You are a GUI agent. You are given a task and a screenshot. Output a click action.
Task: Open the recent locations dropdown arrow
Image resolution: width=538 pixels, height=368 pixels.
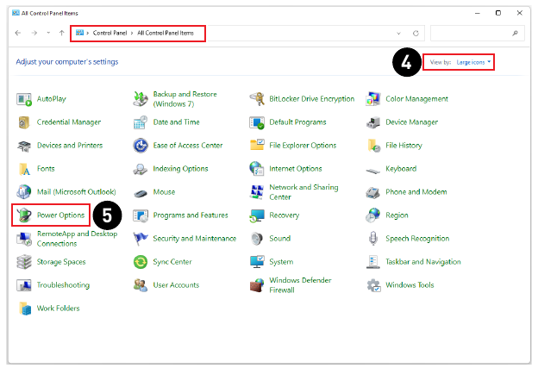coord(48,33)
